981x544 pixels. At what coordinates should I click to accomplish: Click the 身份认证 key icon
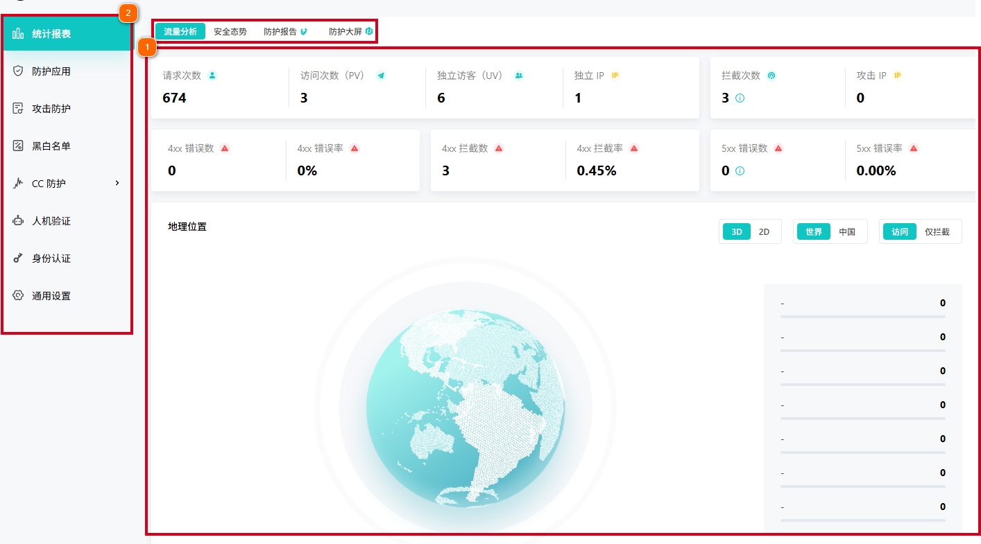[18, 258]
